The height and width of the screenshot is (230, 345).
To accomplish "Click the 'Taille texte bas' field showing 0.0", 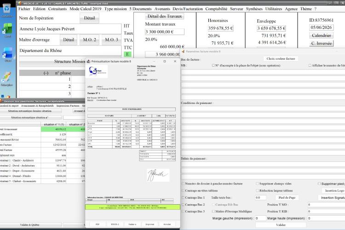I will coord(260,198).
